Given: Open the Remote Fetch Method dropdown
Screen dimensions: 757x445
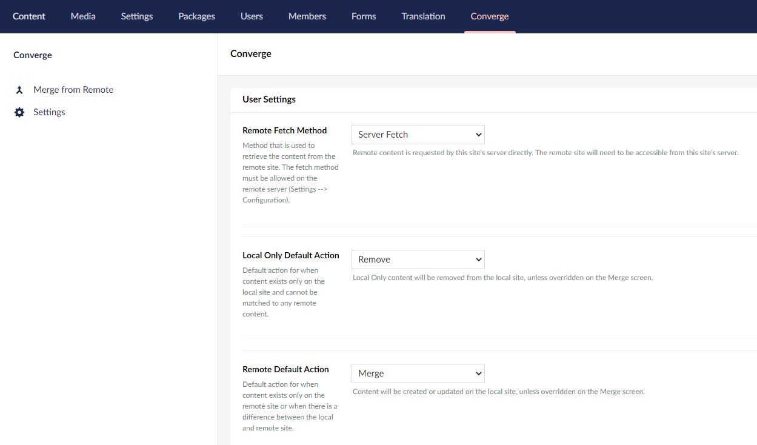Looking at the screenshot, I should tap(418, 135).
